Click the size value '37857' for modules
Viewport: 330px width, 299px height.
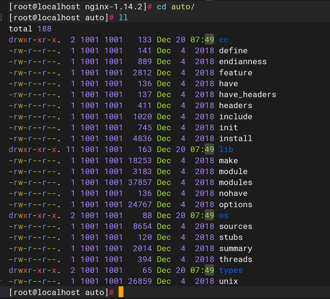coord(140,182)
